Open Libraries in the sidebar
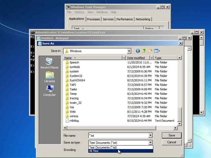Screen dimensions: 211x158 [50, 77]
